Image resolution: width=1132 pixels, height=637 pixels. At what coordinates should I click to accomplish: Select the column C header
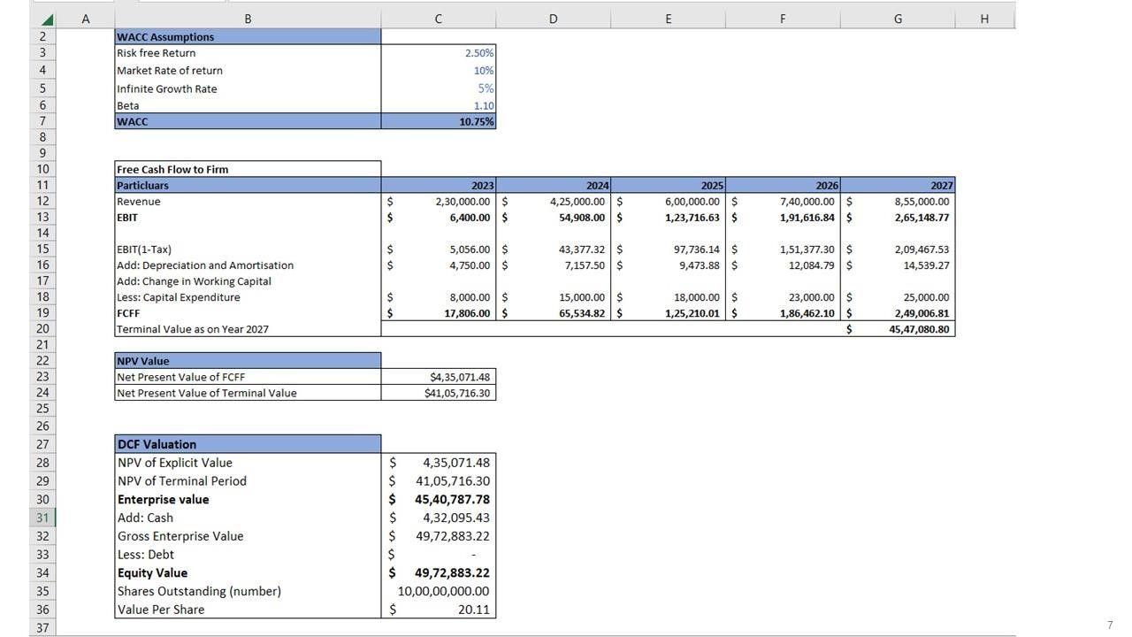[438, 19]
